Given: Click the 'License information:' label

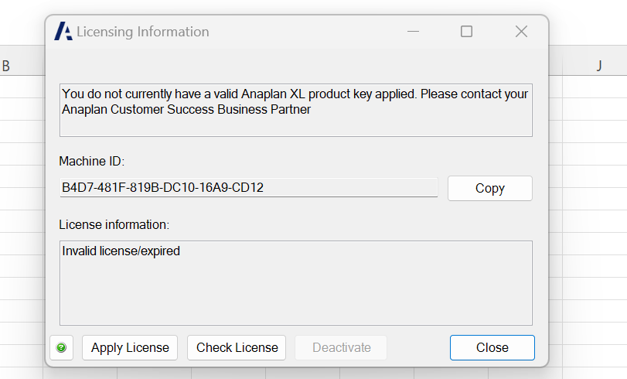Looking at the screenshot, I should (x=114, y=225).
